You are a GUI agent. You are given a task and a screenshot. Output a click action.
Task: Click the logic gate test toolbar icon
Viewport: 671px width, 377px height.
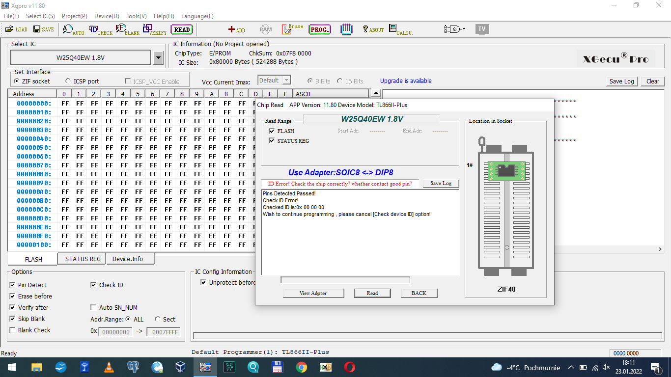[x=454, y=29]
